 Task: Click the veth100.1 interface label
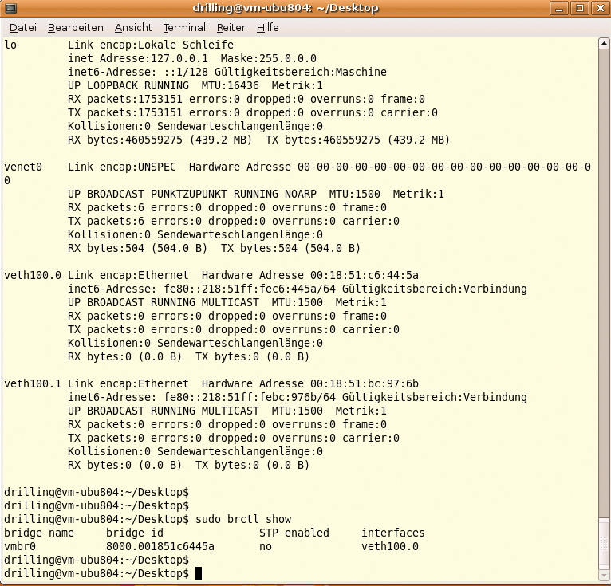[33, 383]
